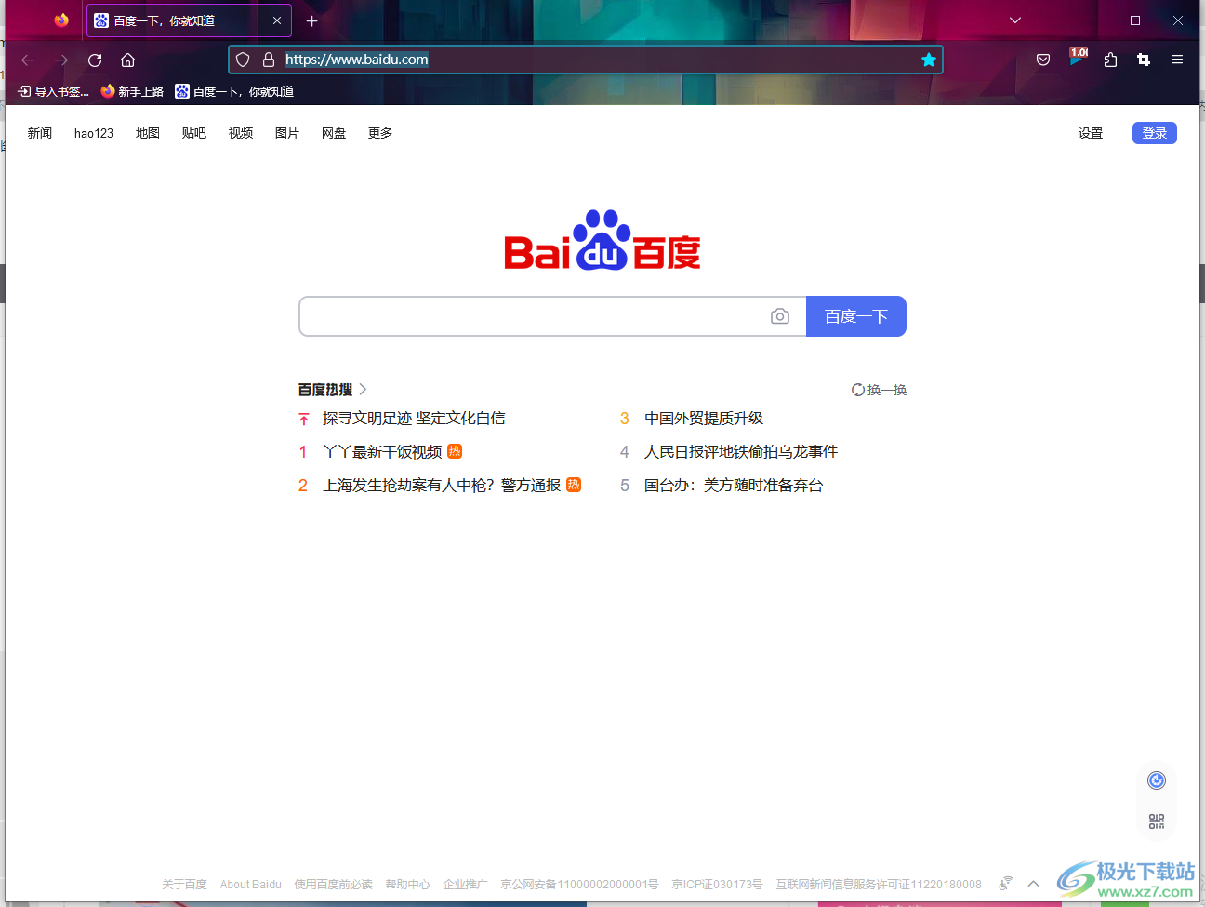Click the round assistant icon at right
The height and width of the screenshot is (907, 1205).
click(1157, 780)
